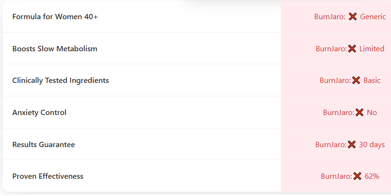Click the BurnJaro label in the Anxiety row
This screenshot has width=391, height=196.
point(338,113)
